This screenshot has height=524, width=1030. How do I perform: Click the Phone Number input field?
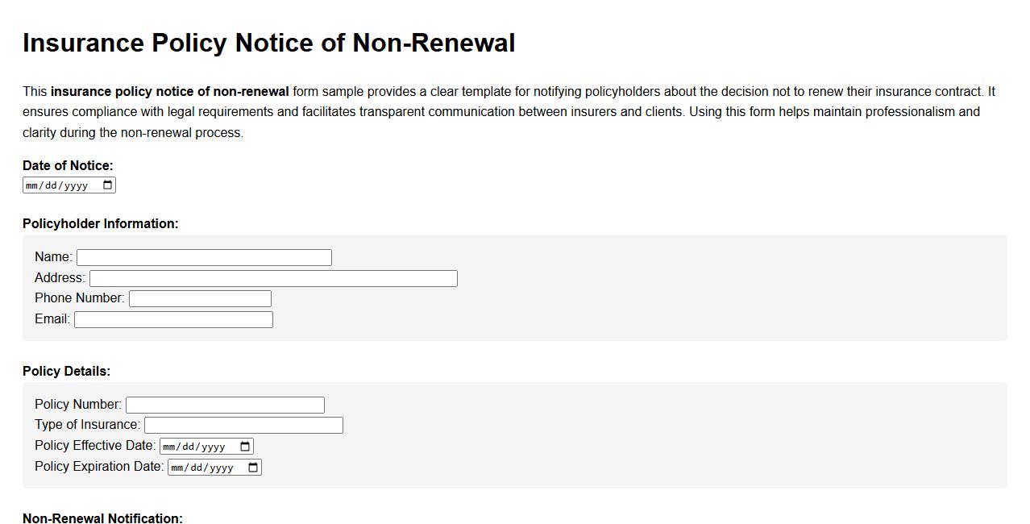coord(200,297)
